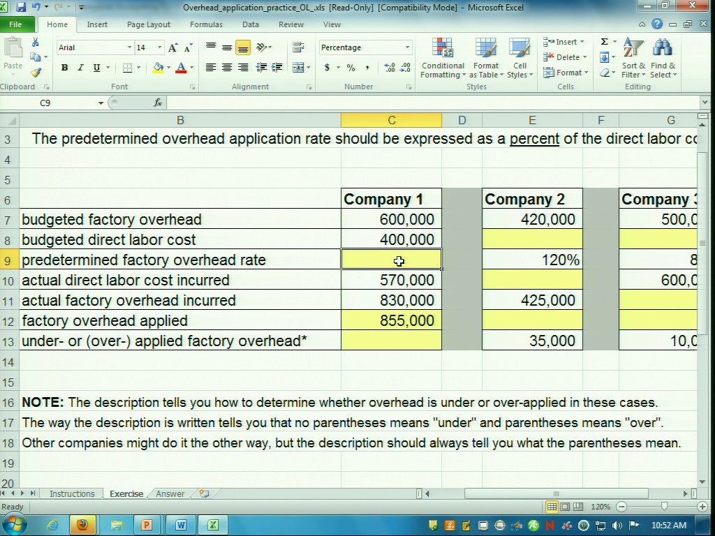
Task: Click the AutoSum sigma icon
Action: click(604, 42)
